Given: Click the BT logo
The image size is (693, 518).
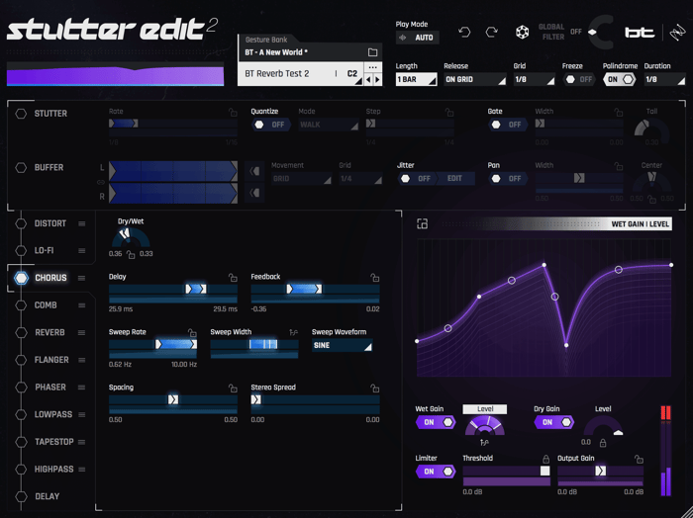Looking at the screenshot, I should (x=640, y=33).
